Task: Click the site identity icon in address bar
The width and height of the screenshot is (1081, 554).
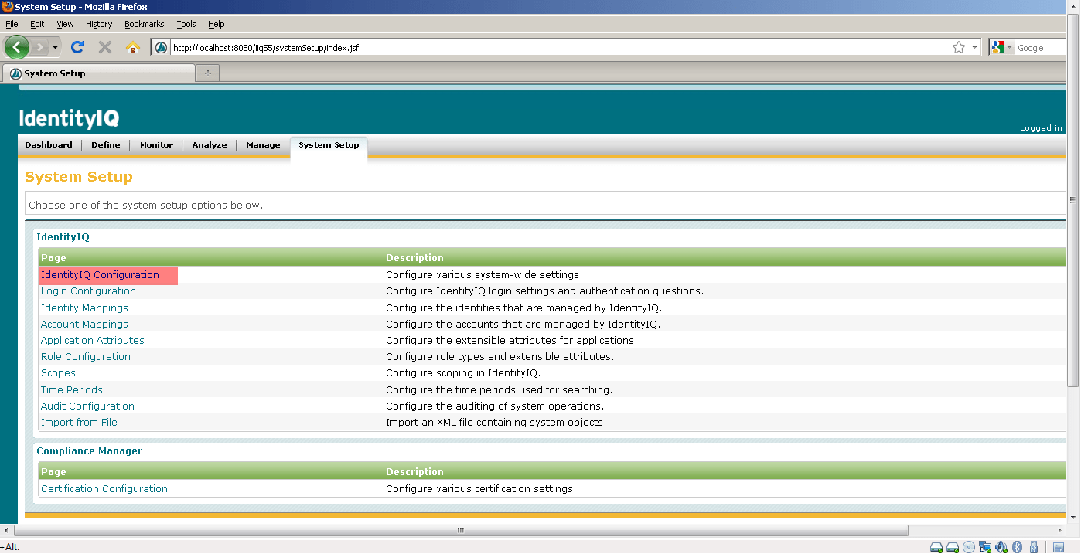Action: click(x=161, y=48)
